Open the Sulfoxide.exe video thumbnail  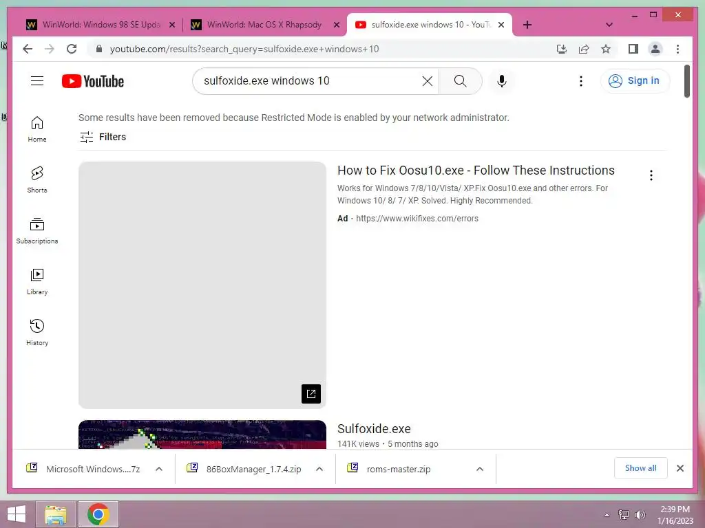202,434
